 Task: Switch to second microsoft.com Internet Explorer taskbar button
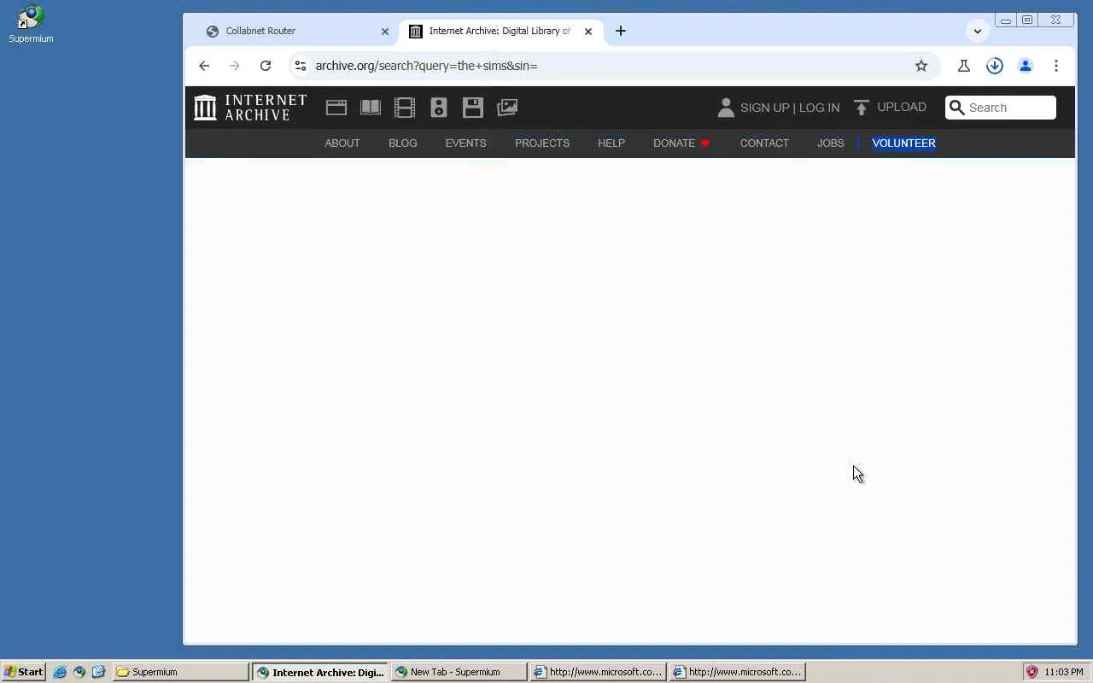click(737, 672)
